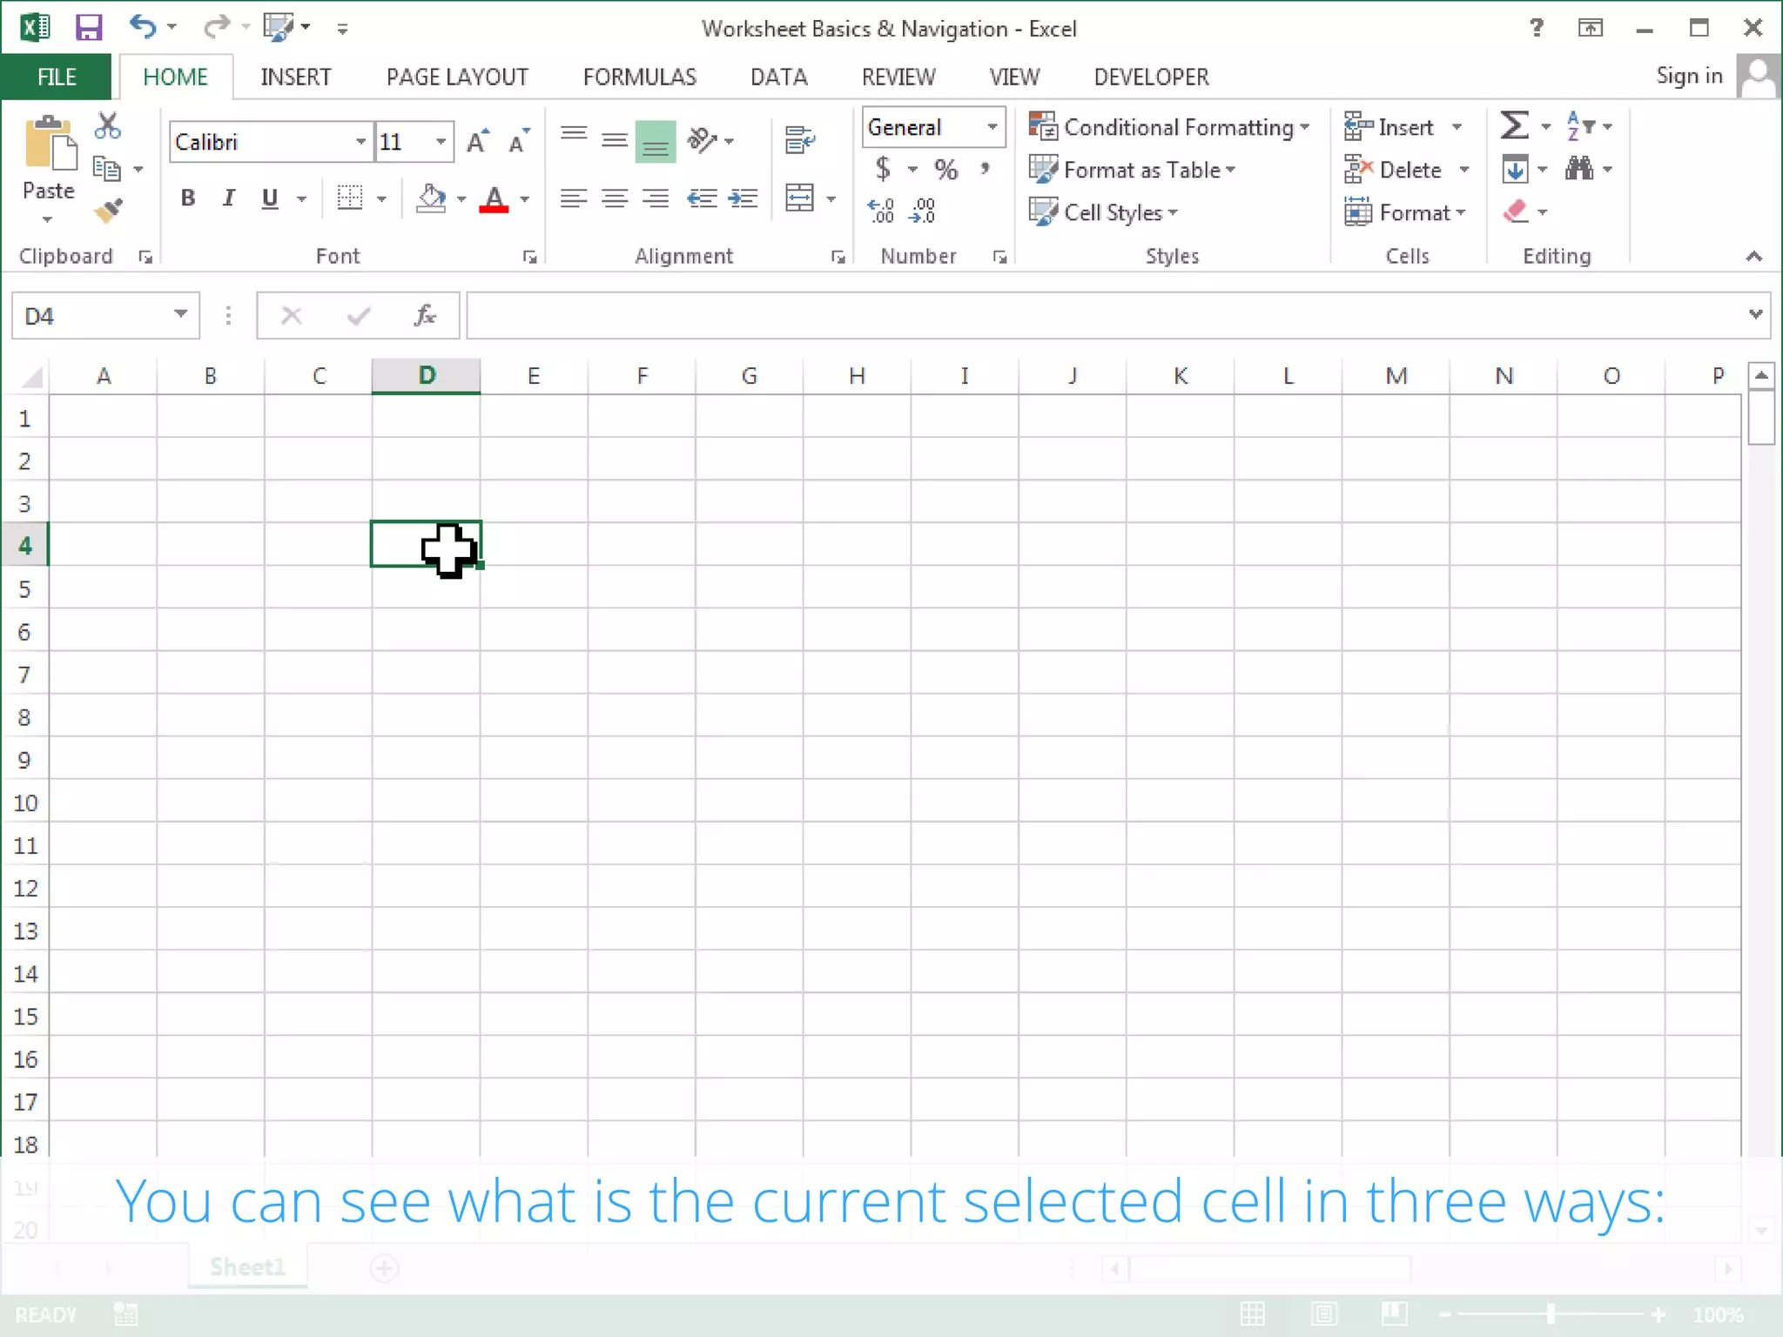Click the Insert Function fx button

coord(424,314)
